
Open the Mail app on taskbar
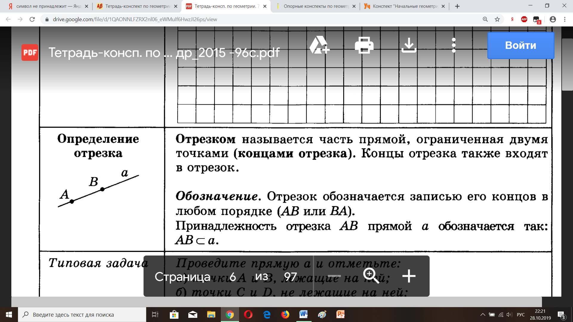[x=193, y=315]
